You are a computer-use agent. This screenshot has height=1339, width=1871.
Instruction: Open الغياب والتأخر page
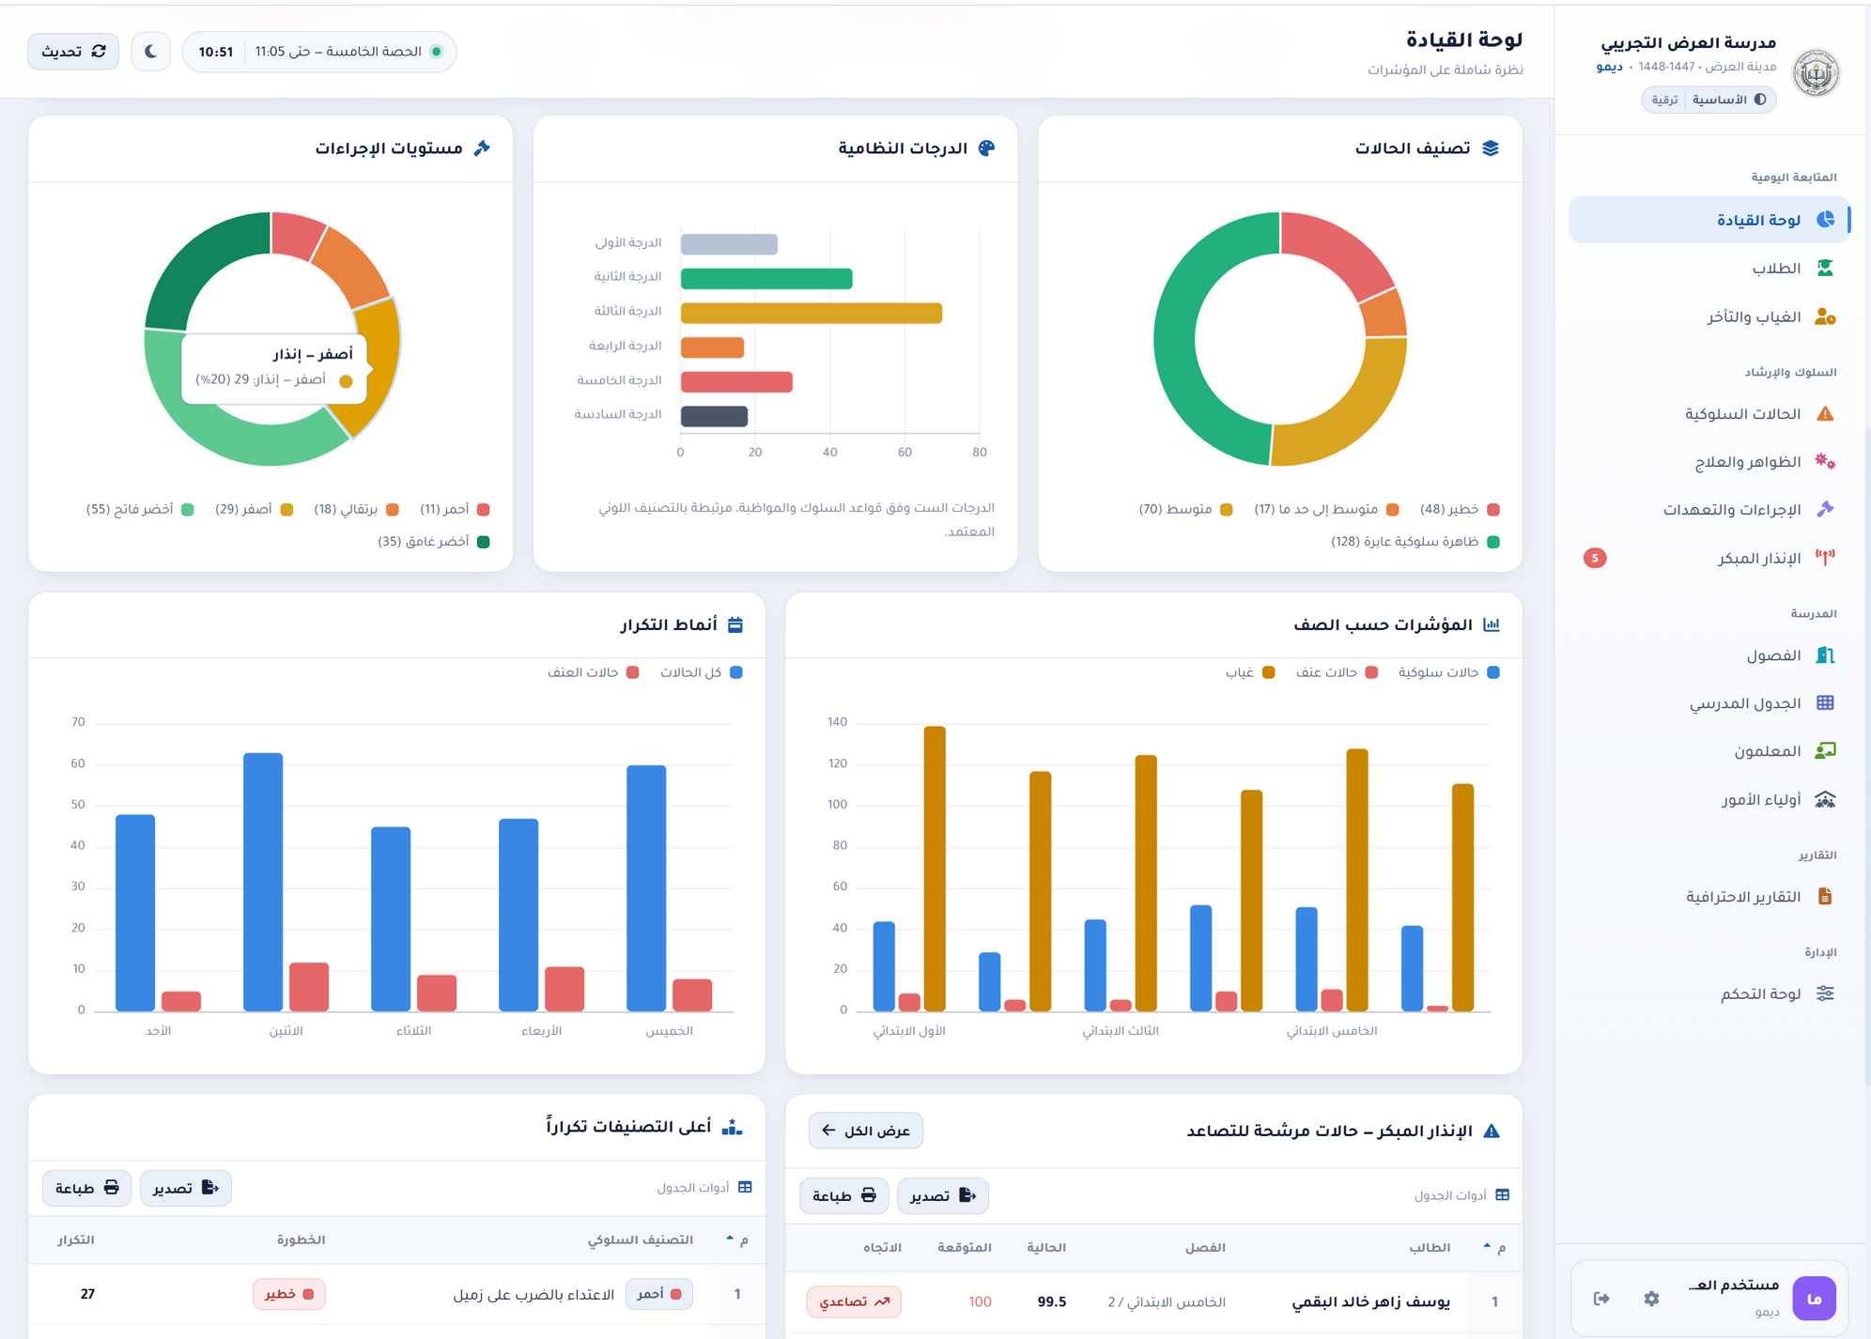(1709, 317)
